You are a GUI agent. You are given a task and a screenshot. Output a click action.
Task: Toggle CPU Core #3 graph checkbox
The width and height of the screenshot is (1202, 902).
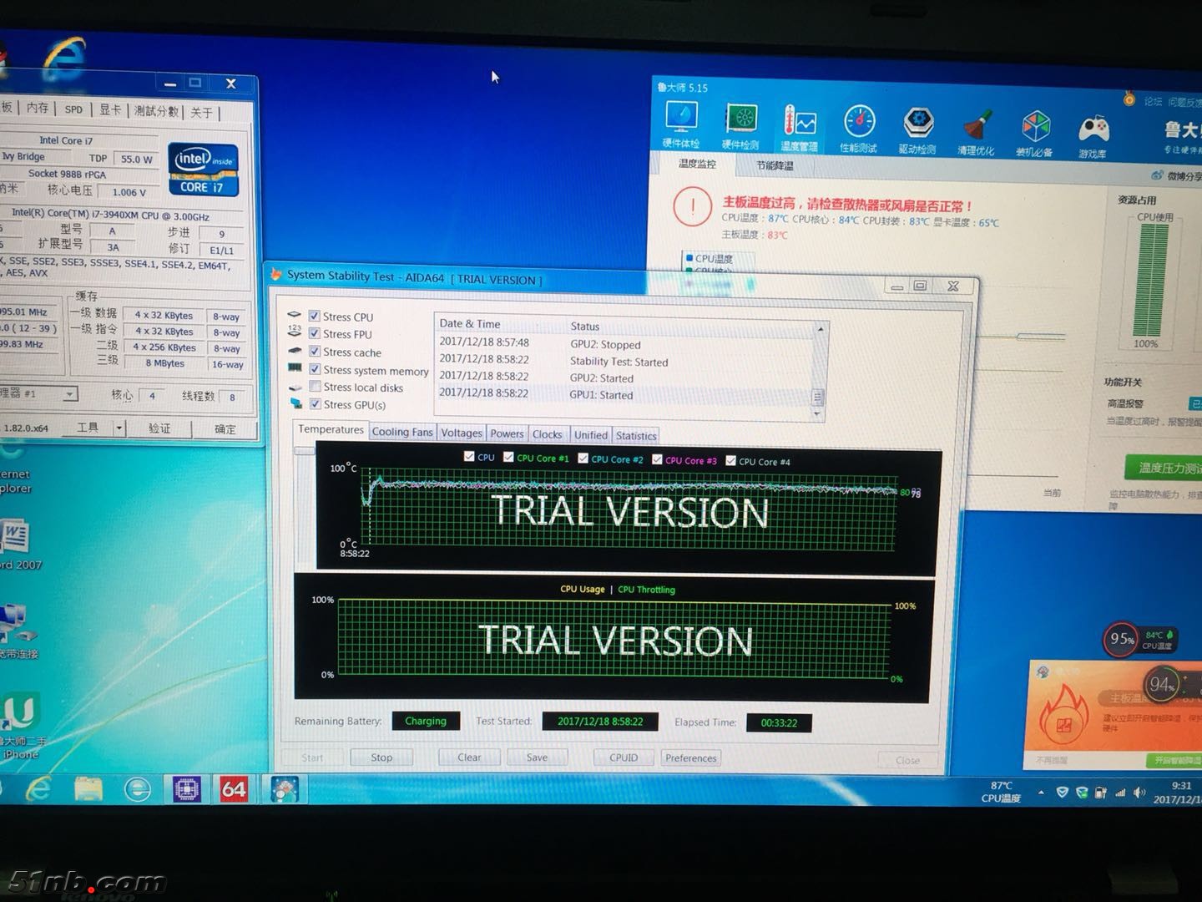[x=657, y=459]
